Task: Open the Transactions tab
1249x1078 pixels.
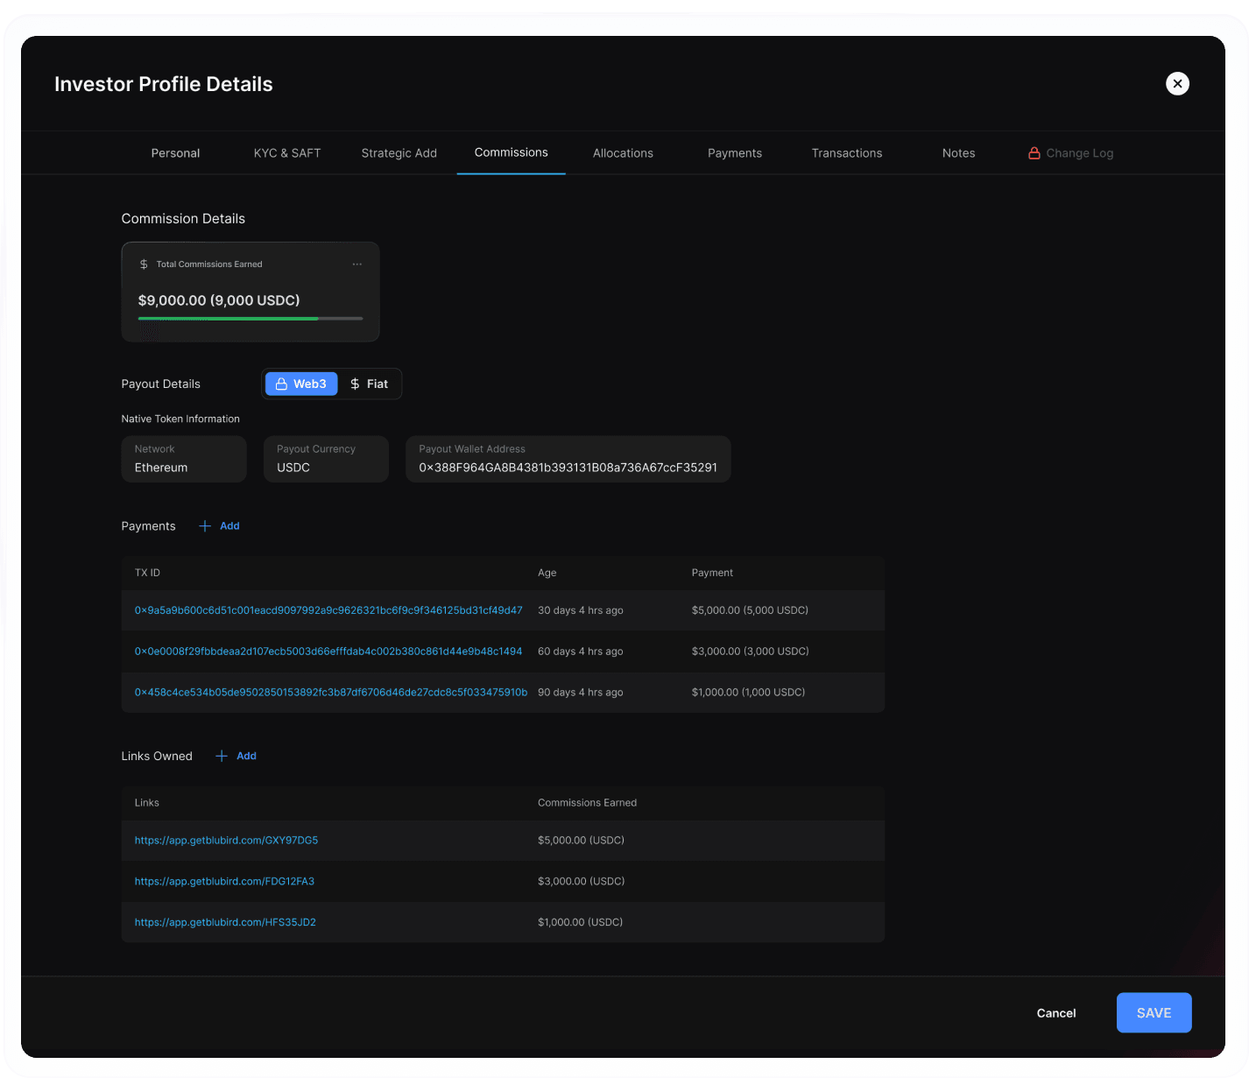Action: point(847,153)
